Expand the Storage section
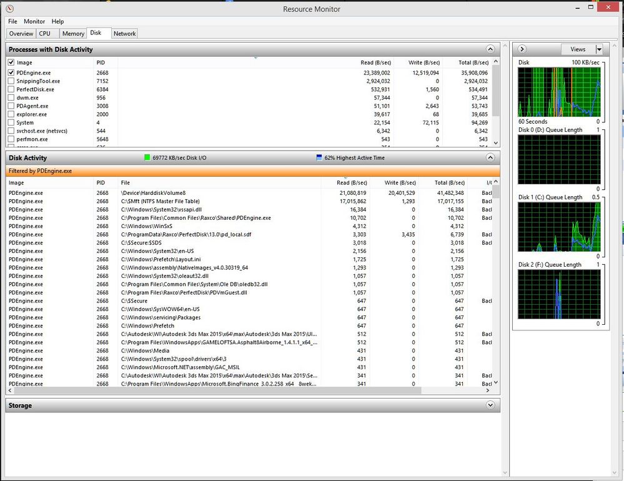The height and width of the screenshot is (481, 624). pos(490,405)
